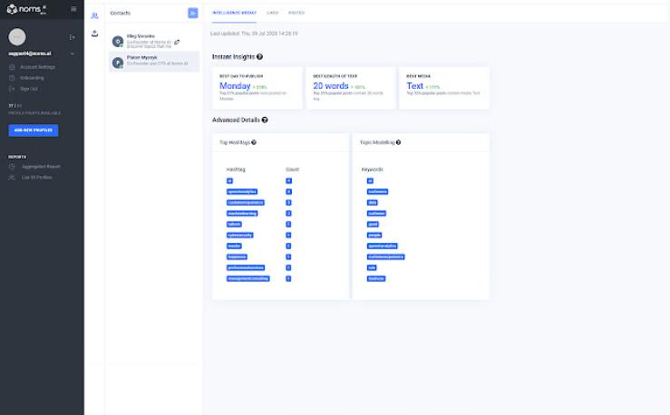Click Platon Mysnyk's avatar circle
Image resolution: width=670 pixels, height=415 pixels.
point(118,63)
